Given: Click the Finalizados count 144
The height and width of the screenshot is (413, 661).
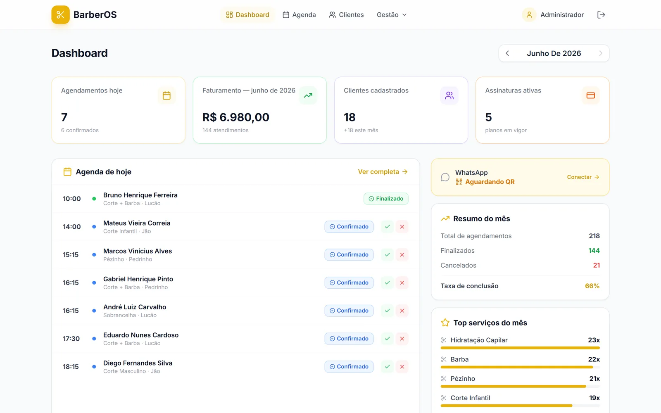Looking at the screenshot, I should pos(594,251).
